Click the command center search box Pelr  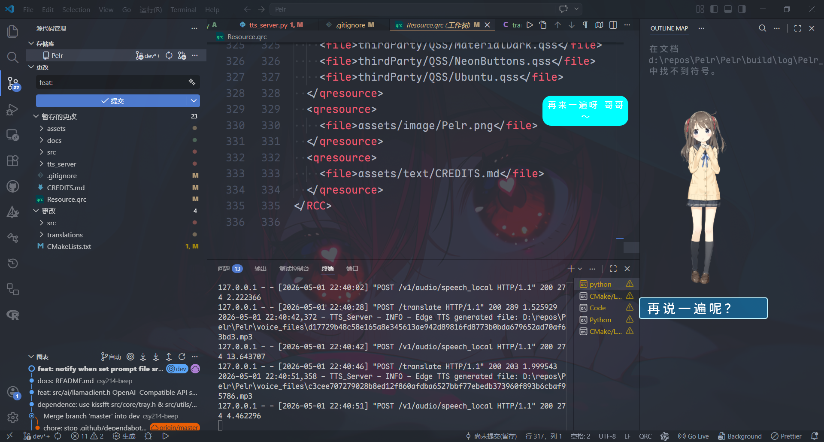click(412, 9)
